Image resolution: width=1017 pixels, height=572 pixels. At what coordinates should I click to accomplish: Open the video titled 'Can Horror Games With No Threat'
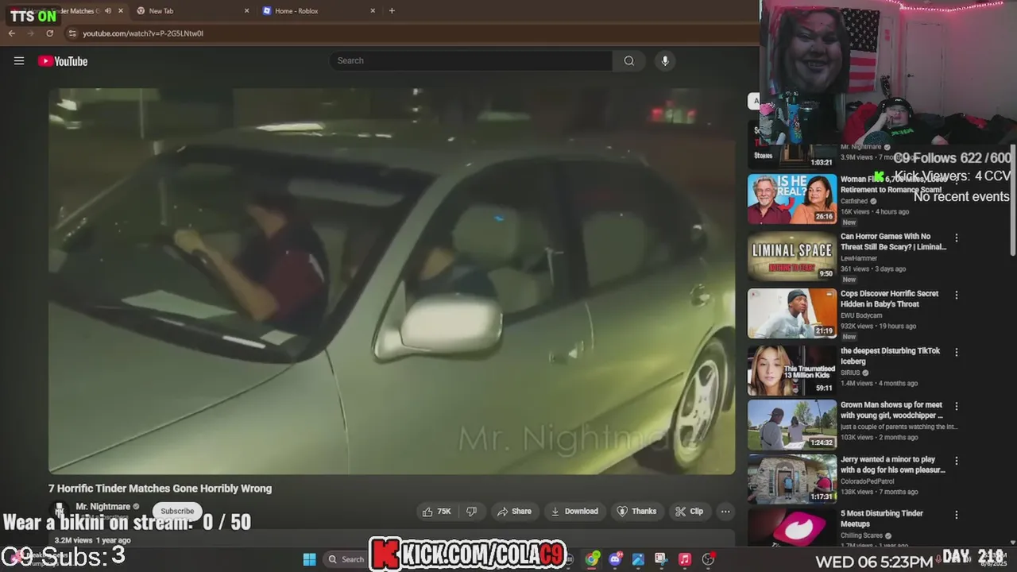(x=893, y=242)
